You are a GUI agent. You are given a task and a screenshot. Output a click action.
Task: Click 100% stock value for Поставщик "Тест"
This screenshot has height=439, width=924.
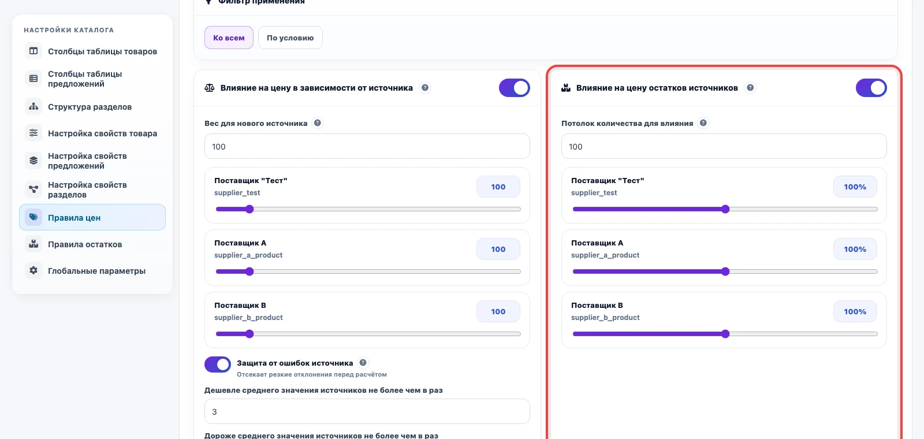tap(855, 187)
